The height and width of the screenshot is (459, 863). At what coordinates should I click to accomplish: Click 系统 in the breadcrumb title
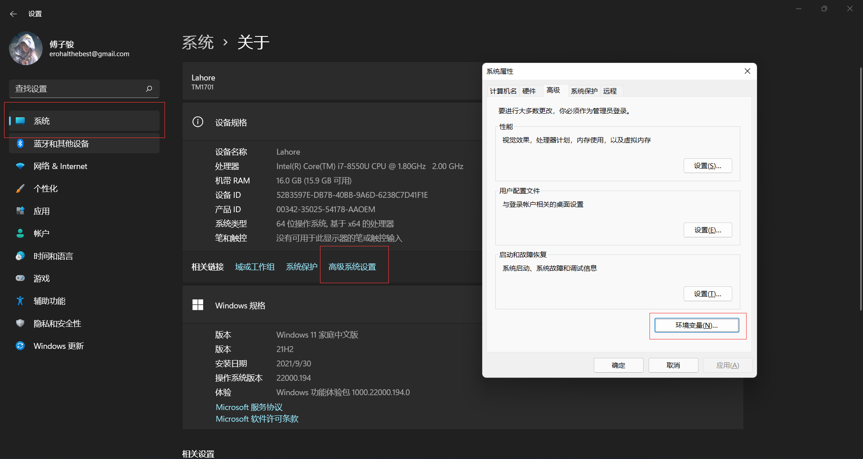click(198, 42)
